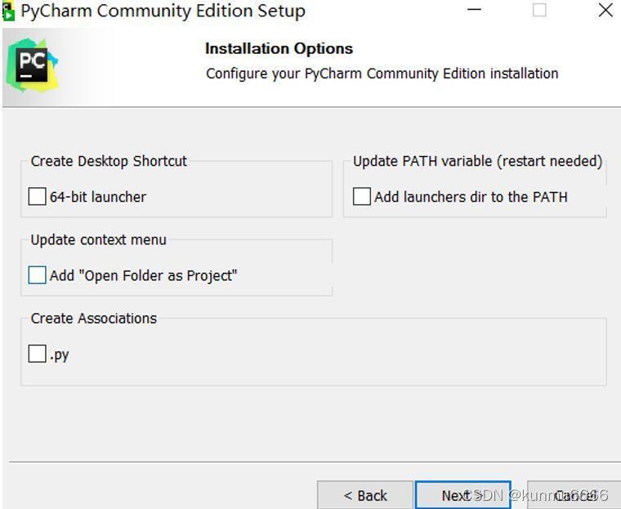Click the Create Desktop Shortcut group label
The image size is (621, 509).
109,161
